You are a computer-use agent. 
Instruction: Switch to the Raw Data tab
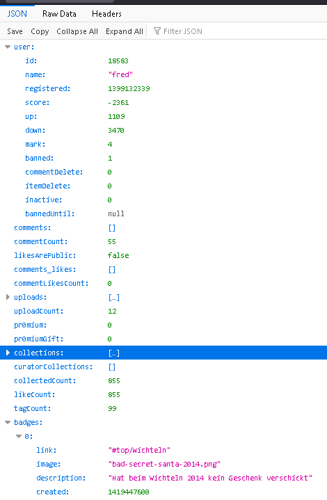click(x=59, y=14)
